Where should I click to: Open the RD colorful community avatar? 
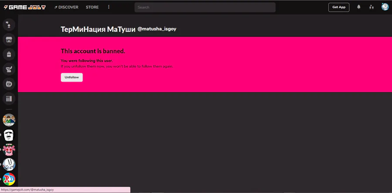(9, 179)
